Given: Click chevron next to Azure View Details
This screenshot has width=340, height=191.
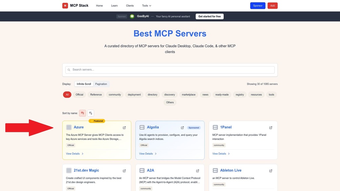Looking at the screenshot, I should [83, 154].
